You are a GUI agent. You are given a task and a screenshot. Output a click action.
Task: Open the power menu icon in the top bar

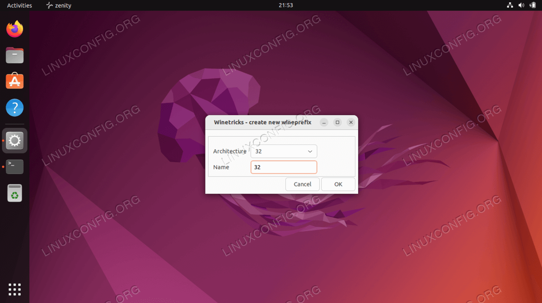(532, 5)
